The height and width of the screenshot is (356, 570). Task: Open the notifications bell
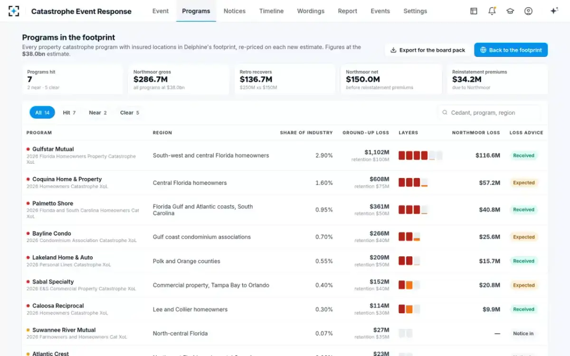pyautogui.click(x=492, y=11)
